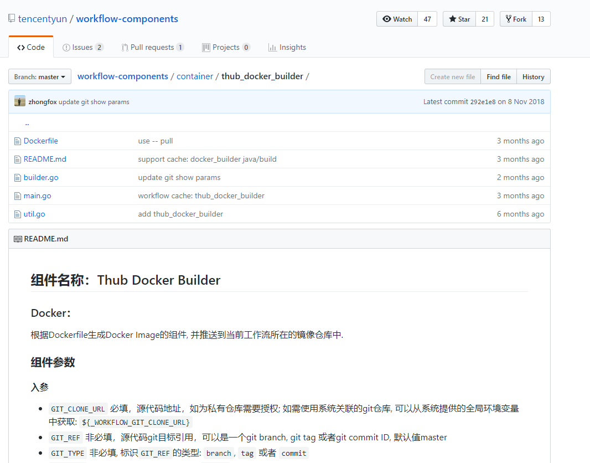Open the 'use -- pull' commit message
The height and width of the screenshot is (463, 590).
coord(156,141)
